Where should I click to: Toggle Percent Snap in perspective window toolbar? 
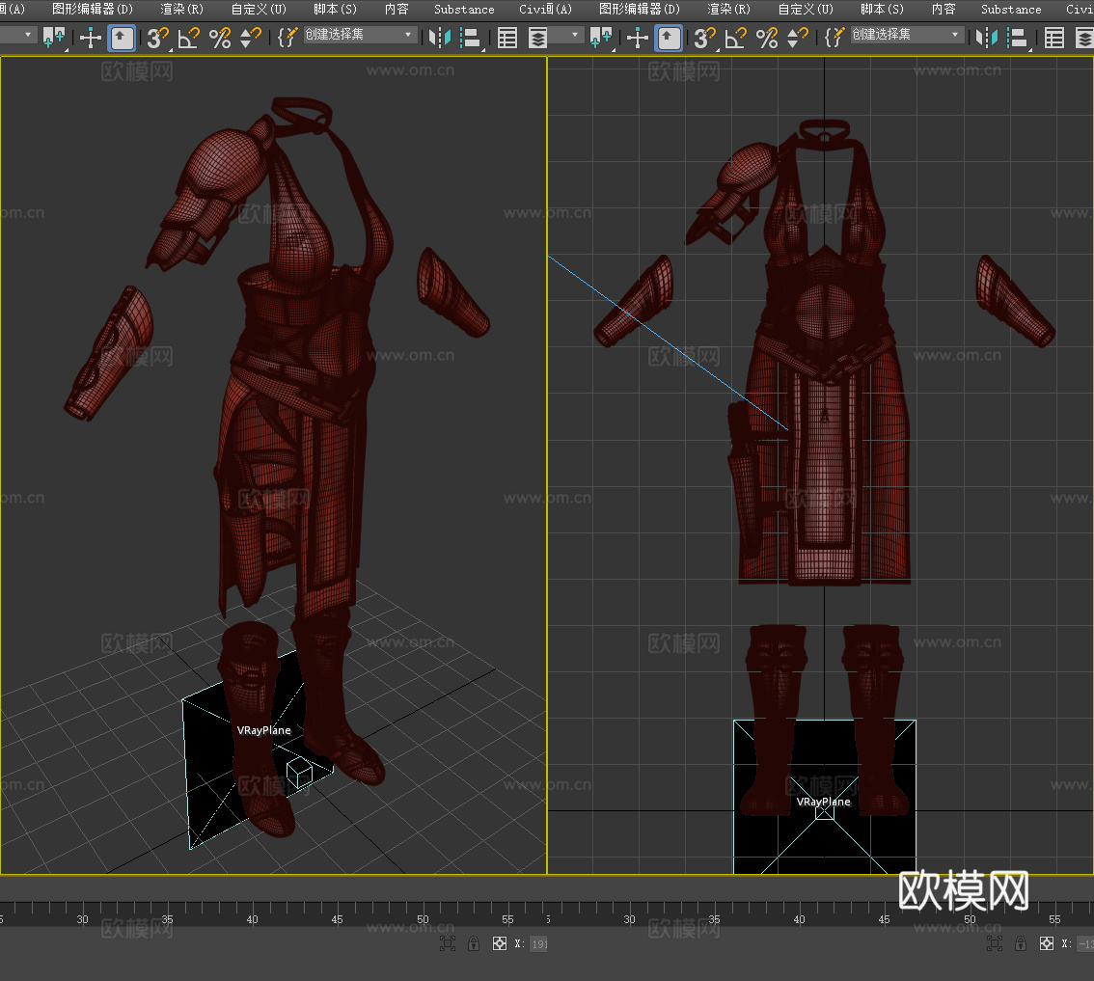(220, 38)
